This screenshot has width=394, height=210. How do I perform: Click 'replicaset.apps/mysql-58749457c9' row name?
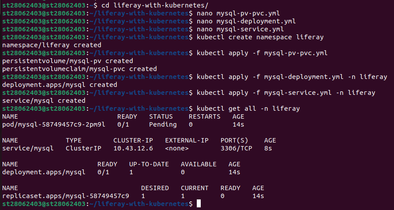tap(66, 196)
